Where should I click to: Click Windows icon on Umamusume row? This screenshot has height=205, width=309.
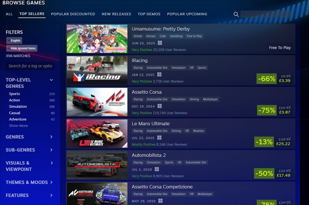click(x=160, y=43)
